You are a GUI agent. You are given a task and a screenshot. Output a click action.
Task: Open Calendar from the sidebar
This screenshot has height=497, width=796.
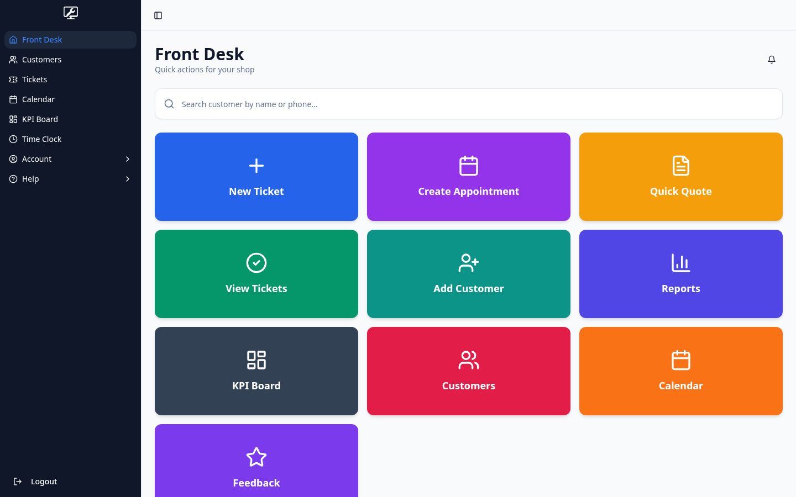point(70,99)
